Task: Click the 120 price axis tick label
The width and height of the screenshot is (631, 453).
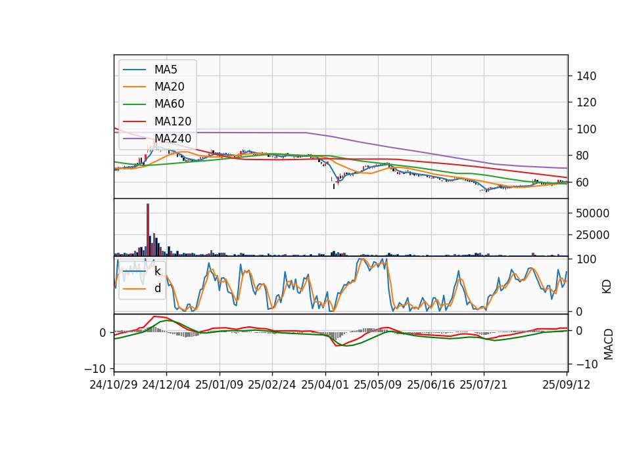Action: (x=586, y=102)
